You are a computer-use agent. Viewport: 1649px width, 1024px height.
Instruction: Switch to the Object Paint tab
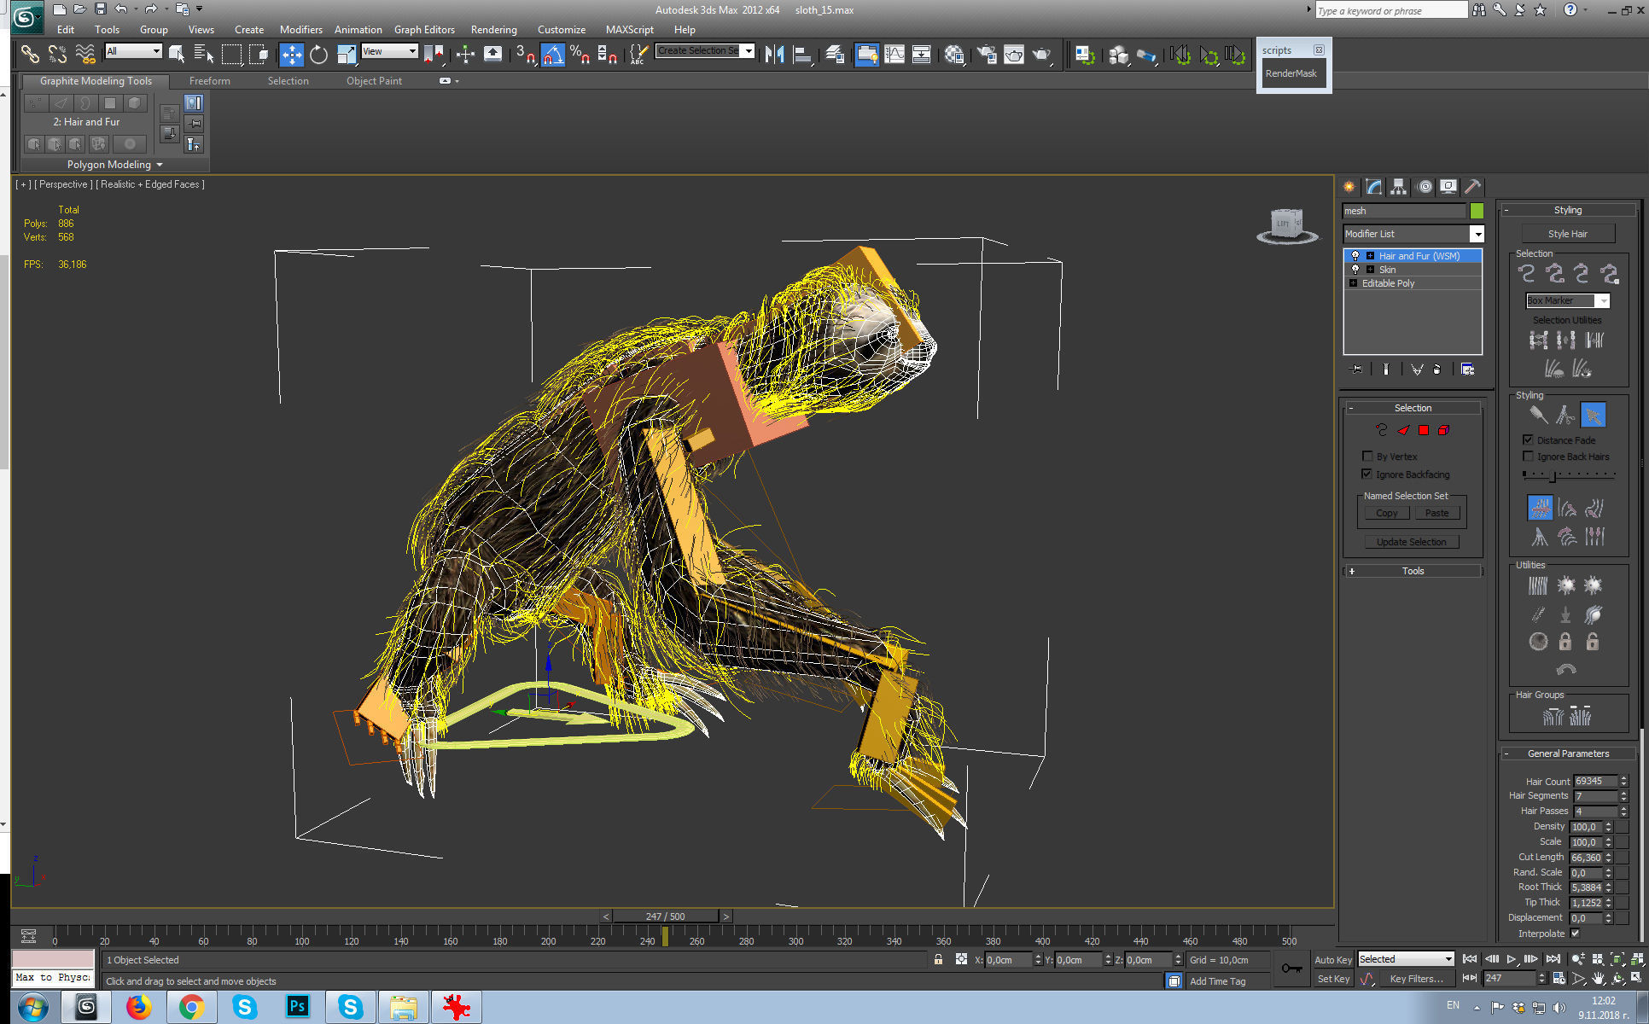point(374,81)
